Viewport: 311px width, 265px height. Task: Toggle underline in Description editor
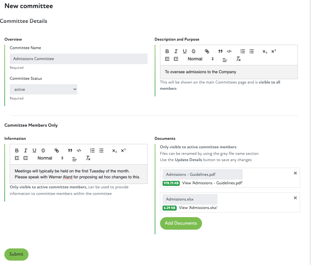click(x=185, y=51)
